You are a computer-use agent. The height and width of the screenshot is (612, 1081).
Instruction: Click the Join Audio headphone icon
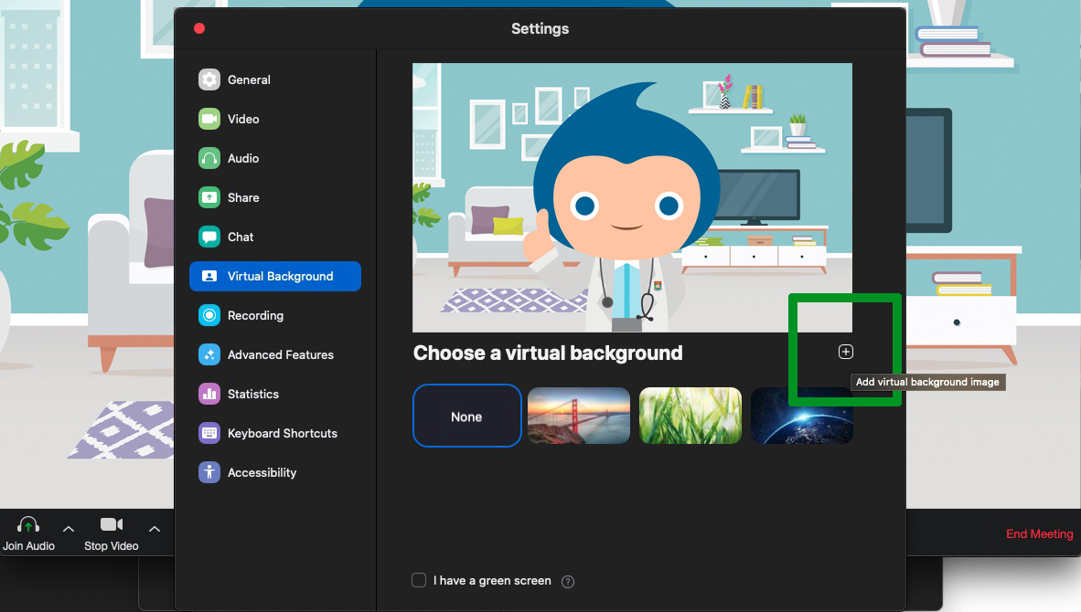click(x=28, y=524)
